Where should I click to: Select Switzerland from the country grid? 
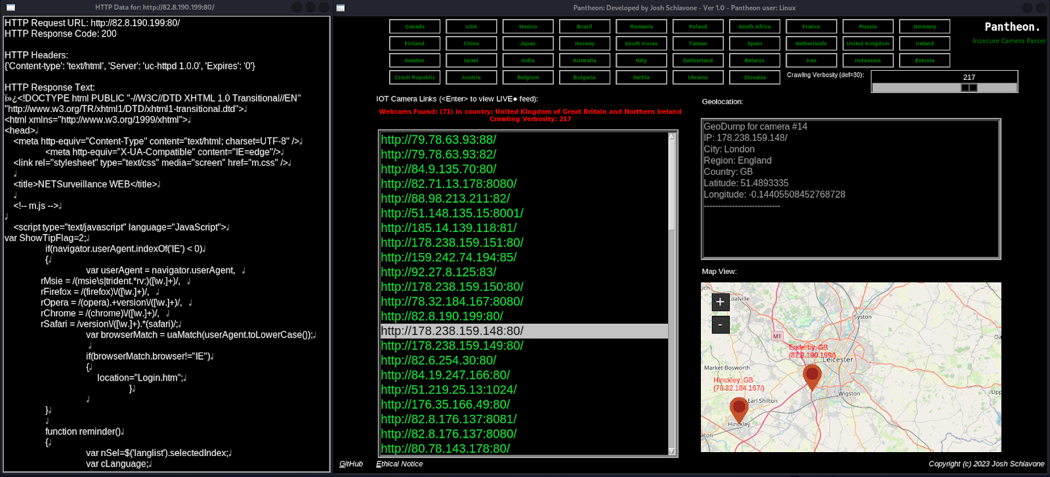tap(698, 60)
